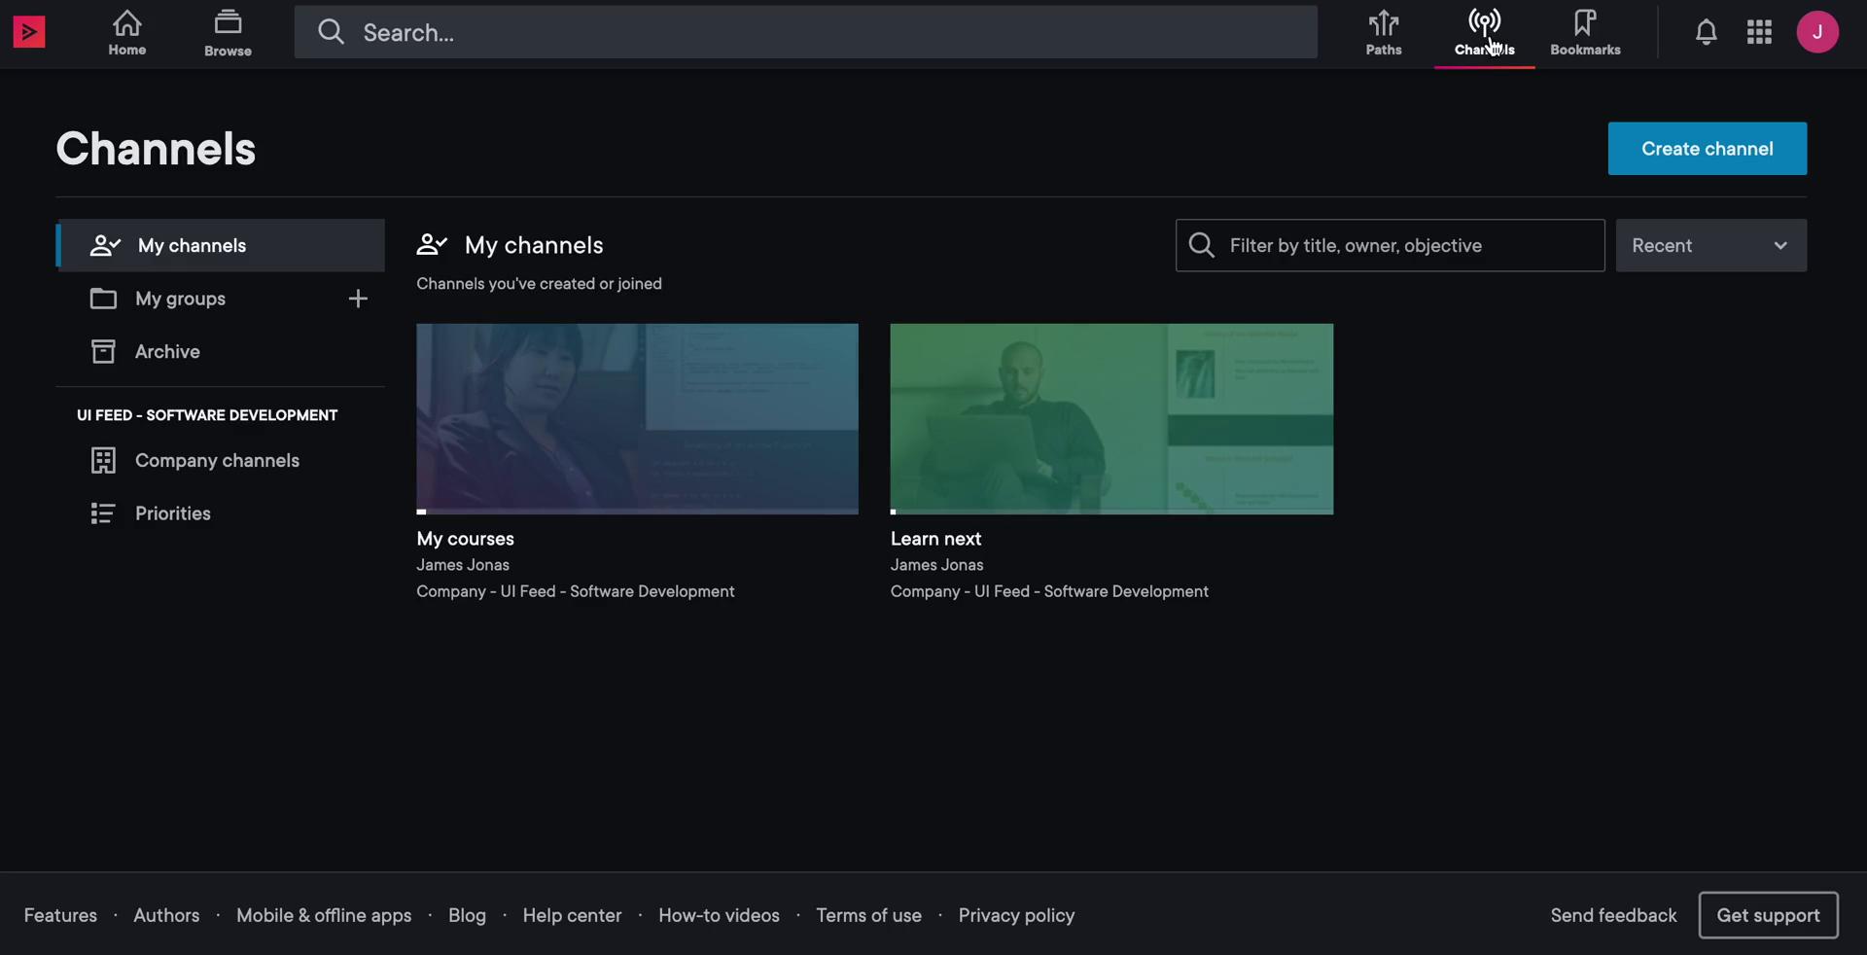This screenshot has height=955, width=1867.
Task: Open the Terms of use link
Action: click(868, 915)
